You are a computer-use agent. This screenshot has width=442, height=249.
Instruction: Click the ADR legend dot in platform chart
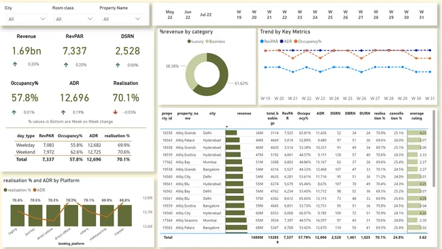tap(35, 190)
